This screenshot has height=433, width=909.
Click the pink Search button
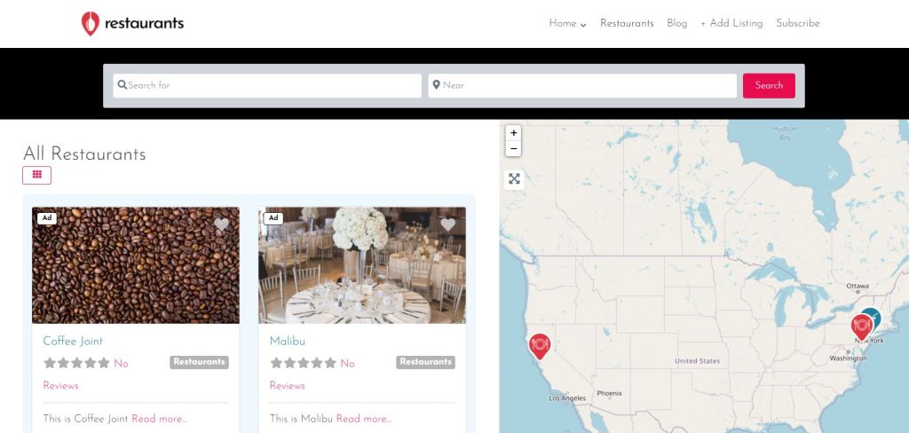point(769,85)
